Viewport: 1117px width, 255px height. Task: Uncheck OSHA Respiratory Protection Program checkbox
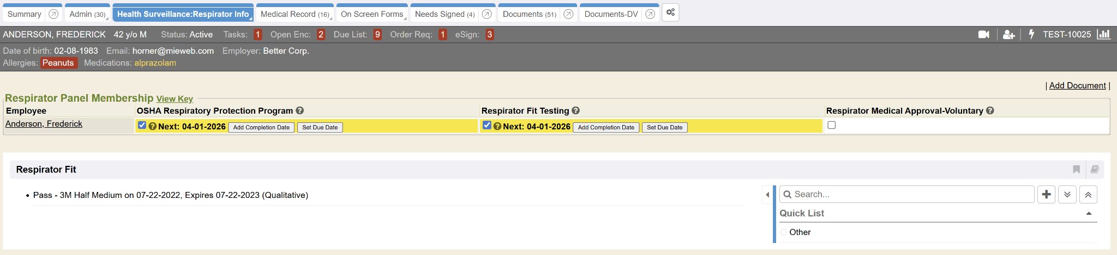coord(142,125)
